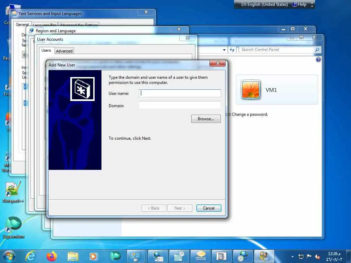Click the Text Services title bar icon
Screen dimensions: 351x263
click(x=14, y=13)
